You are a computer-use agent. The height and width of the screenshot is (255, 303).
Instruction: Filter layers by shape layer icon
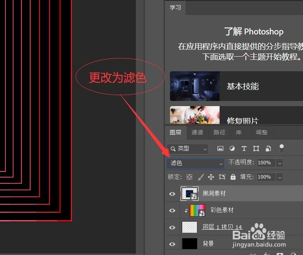pyautogui.click(x=256, y=148)
